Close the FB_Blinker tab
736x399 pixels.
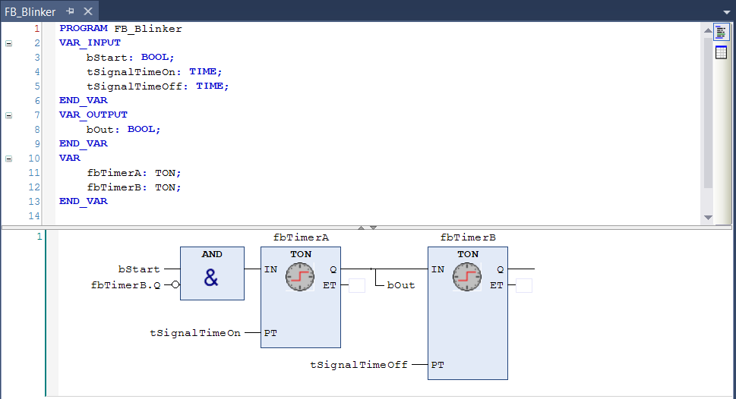(x=87, y=11)
